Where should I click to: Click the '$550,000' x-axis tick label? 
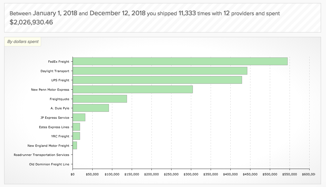point(290,174)
